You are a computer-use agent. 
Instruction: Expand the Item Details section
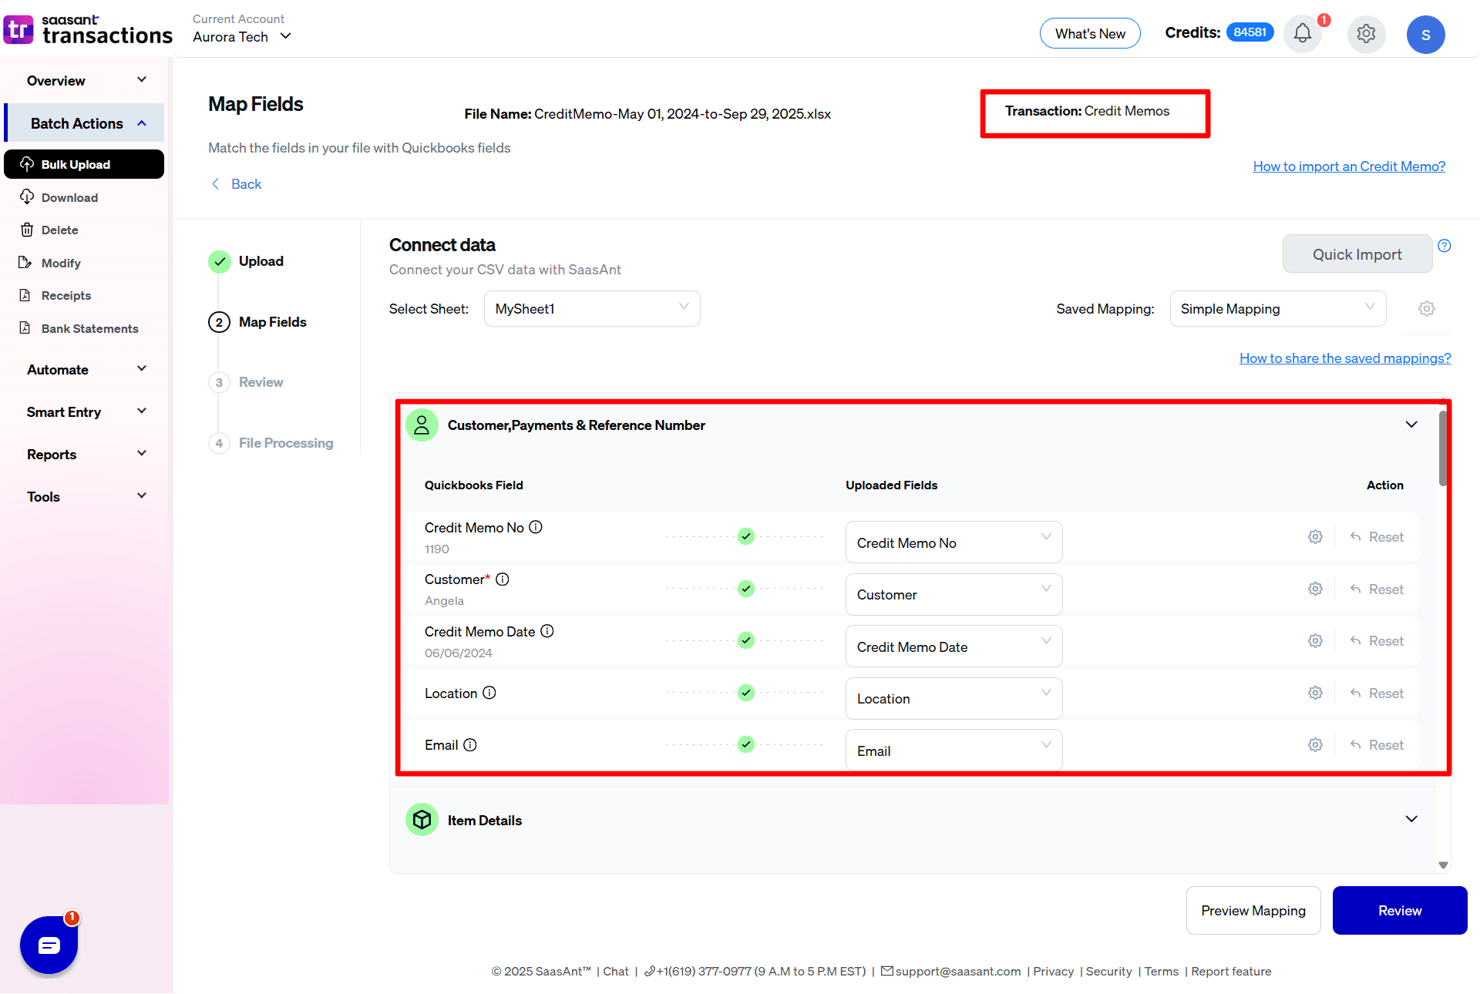1411,819
